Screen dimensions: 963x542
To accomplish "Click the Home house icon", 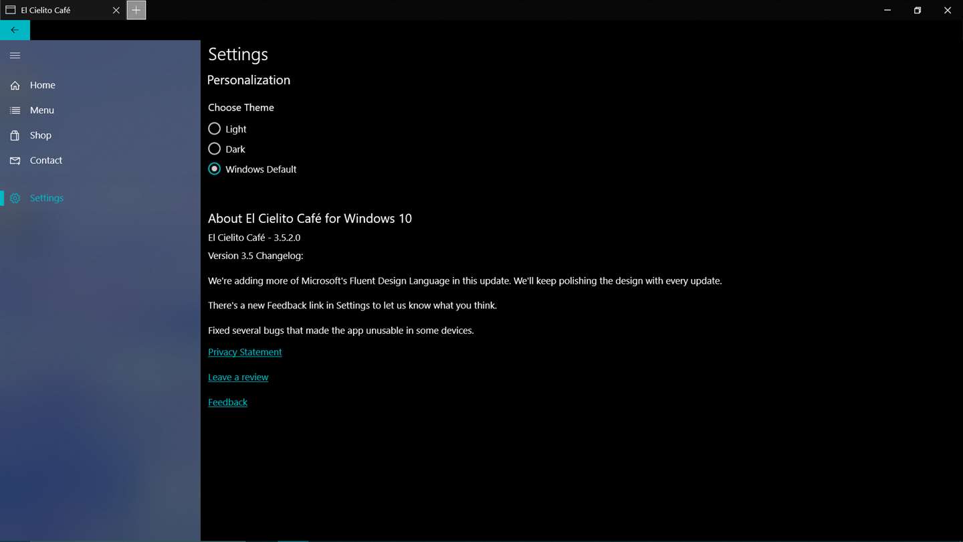I will point(15,86).
